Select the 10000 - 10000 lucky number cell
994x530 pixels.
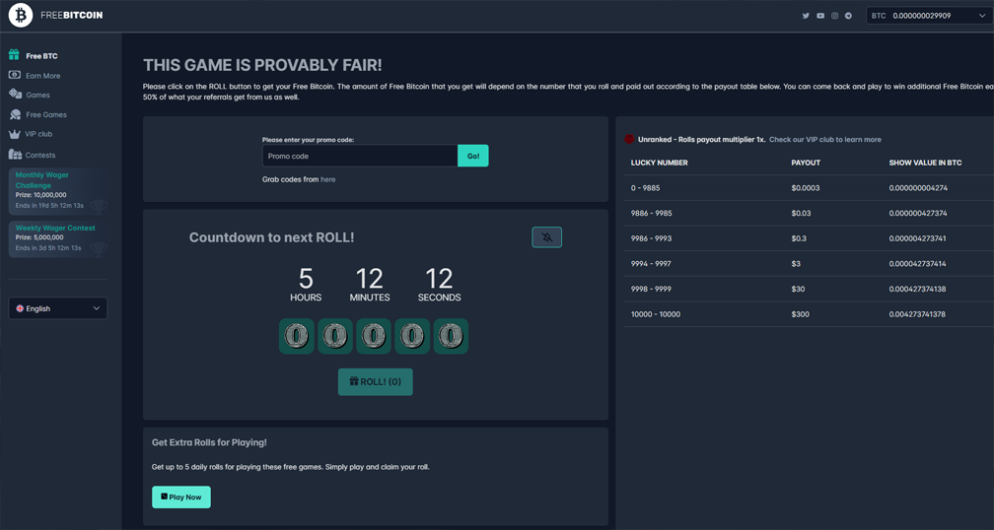pyautogui.click(x=656, y=314)
